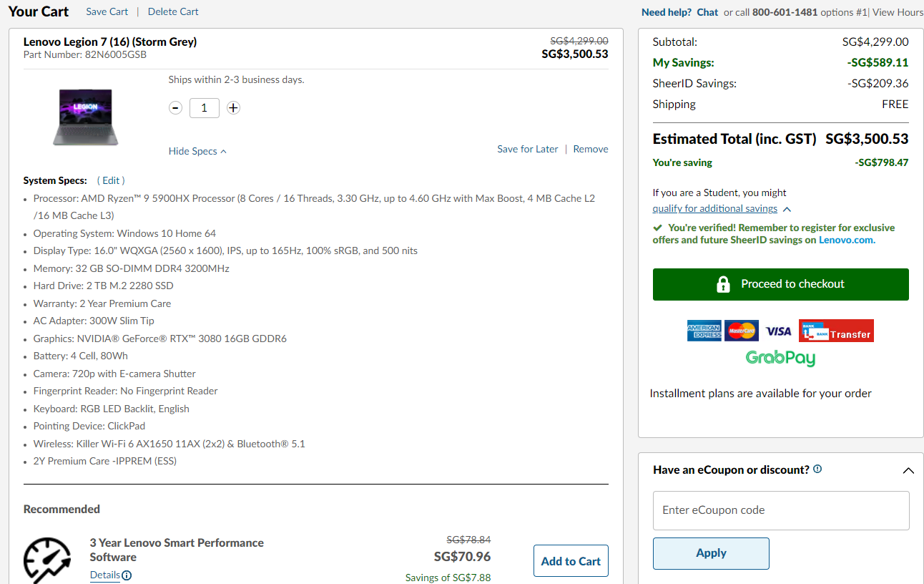Click VISA payment icon
924x584 pixels.
click(778, 331)
